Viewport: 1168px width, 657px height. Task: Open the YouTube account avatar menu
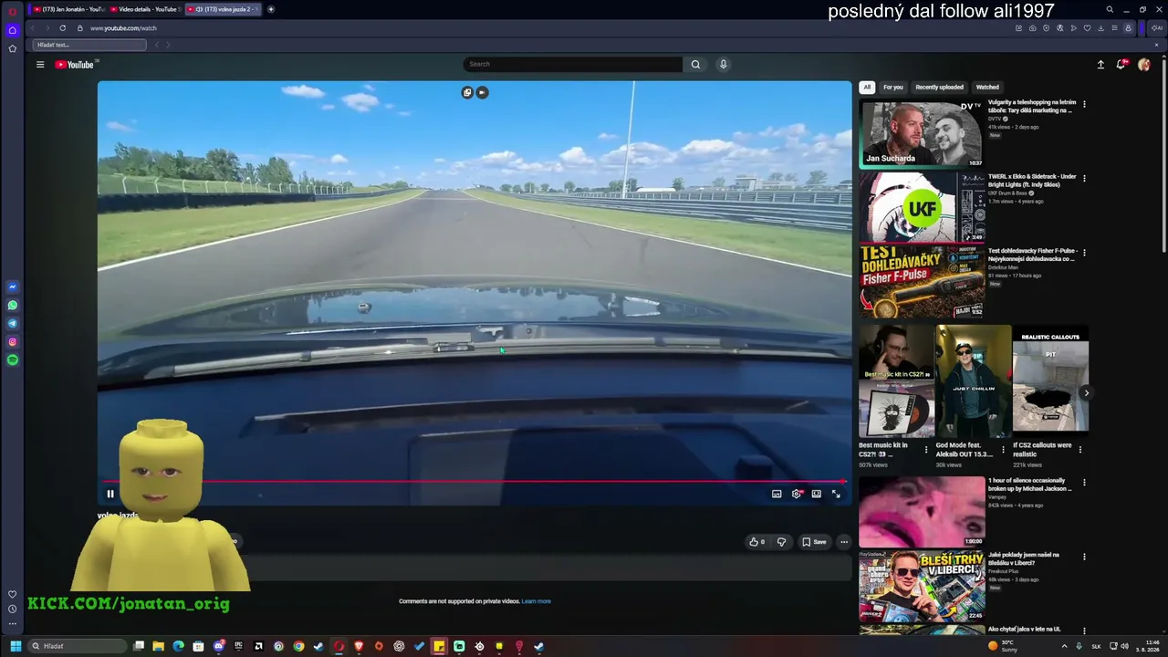click(x=1143, y=64)
